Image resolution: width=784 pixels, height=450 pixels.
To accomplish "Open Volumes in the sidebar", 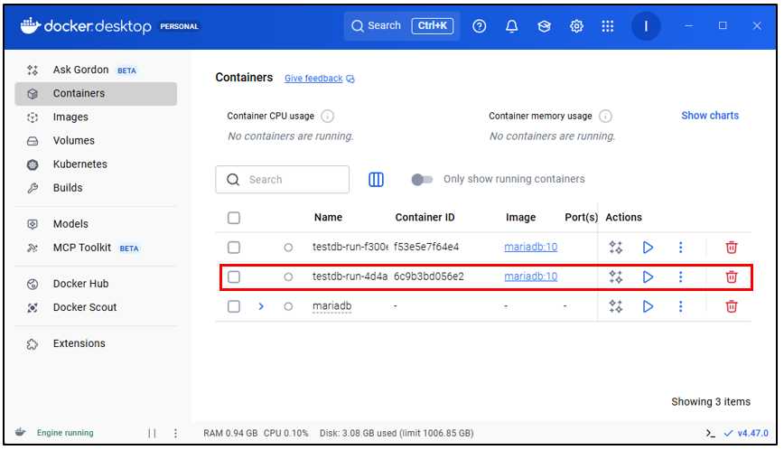I will (x=73, y=141).
